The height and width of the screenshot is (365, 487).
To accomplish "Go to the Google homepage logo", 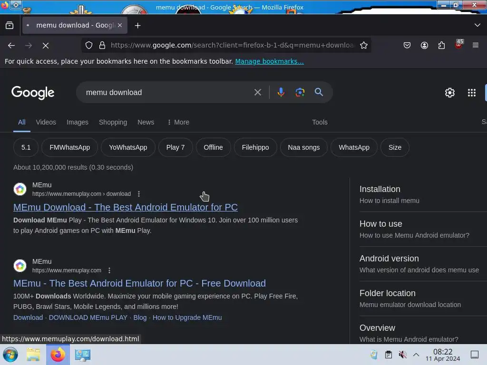I will click(x=33, y=93).
